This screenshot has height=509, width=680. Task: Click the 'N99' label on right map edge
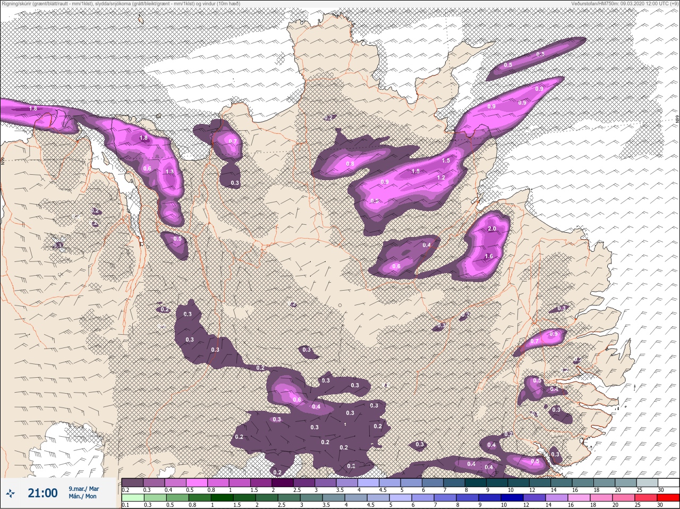[677, 120]
